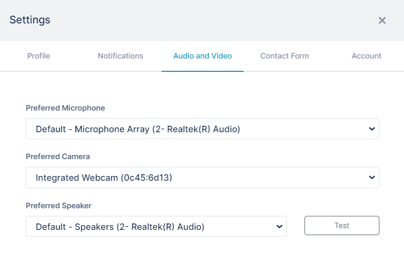
Task: Click the Settings dialog title
Action: (x=30, y=20)
